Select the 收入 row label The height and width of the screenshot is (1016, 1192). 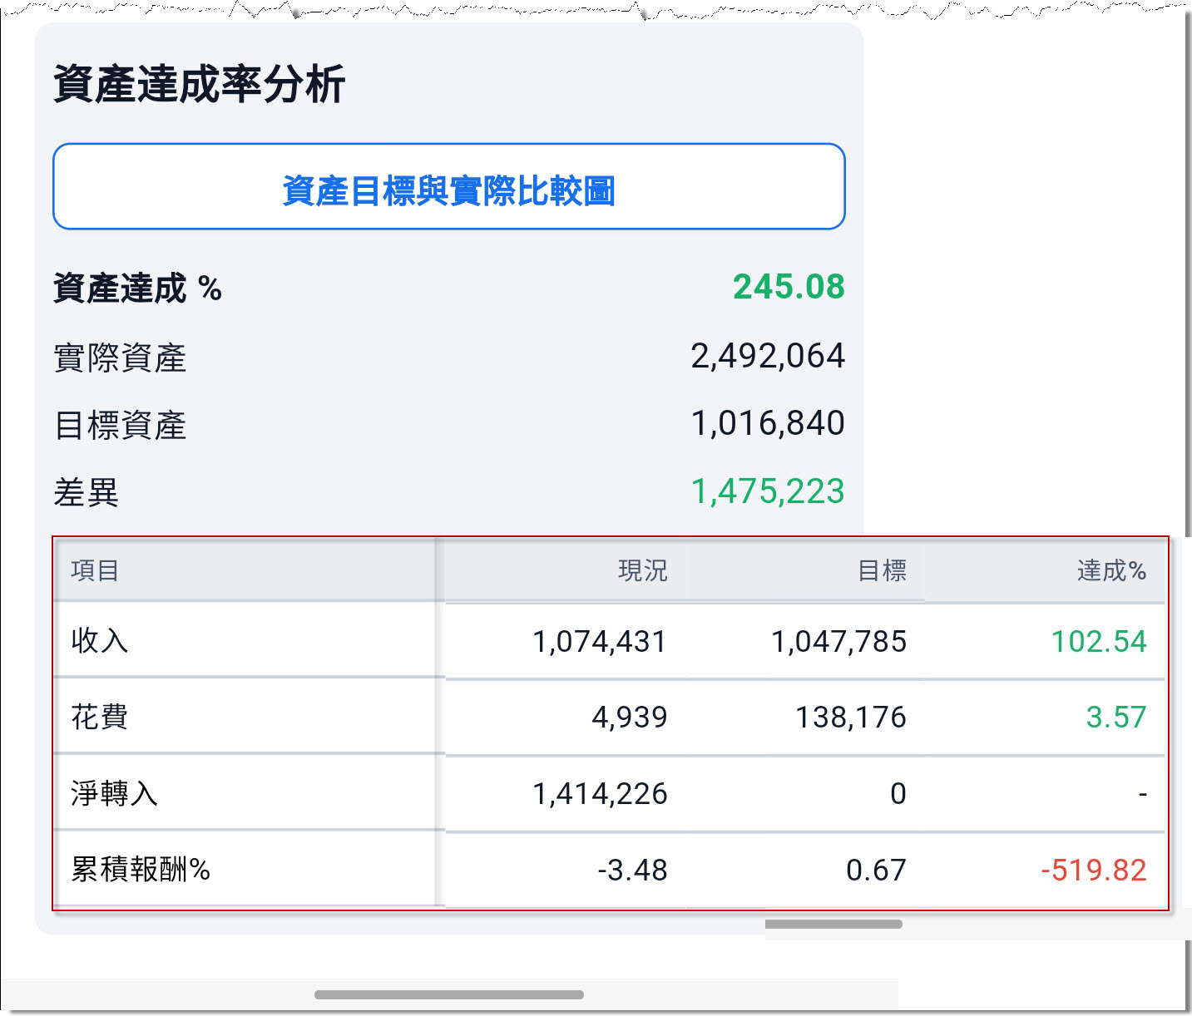pyautogui.click(x=100, y=640)
